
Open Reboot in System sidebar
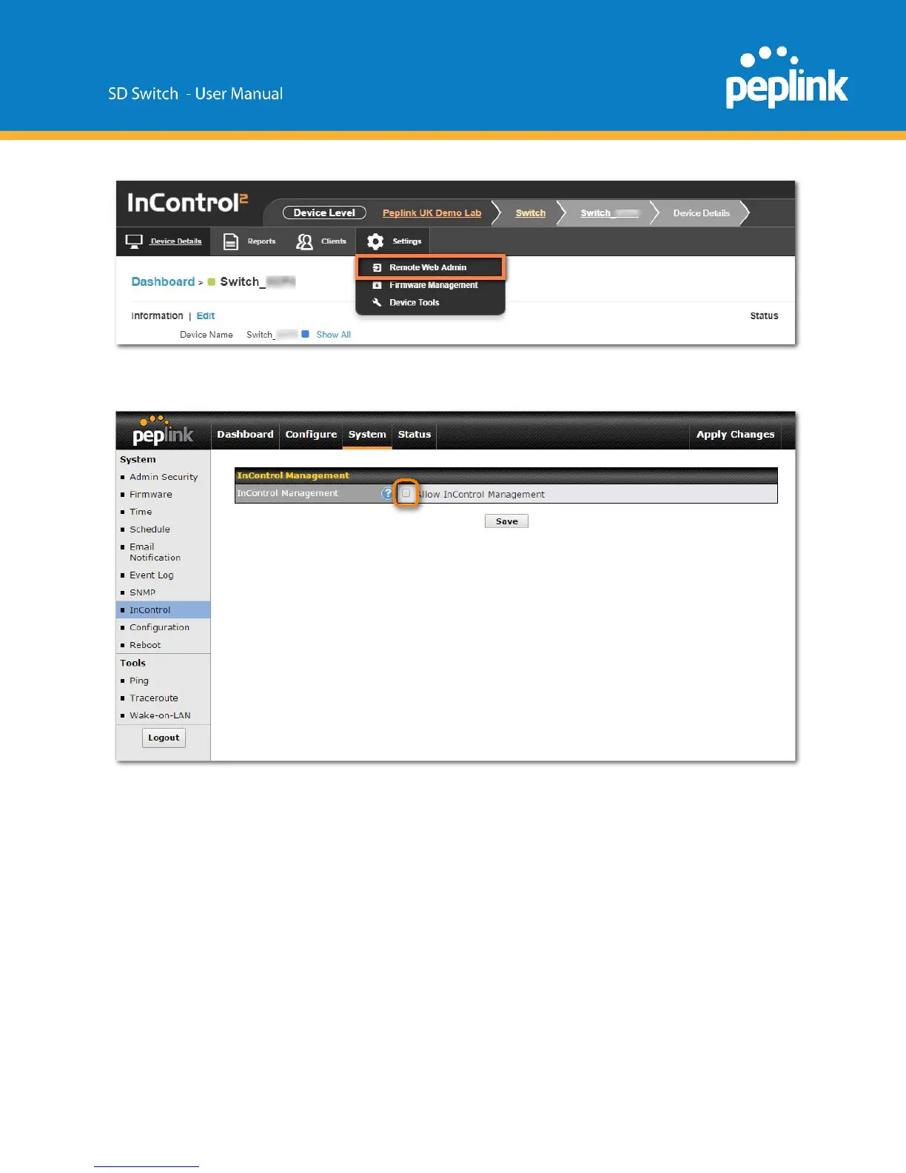pos(145,645)
